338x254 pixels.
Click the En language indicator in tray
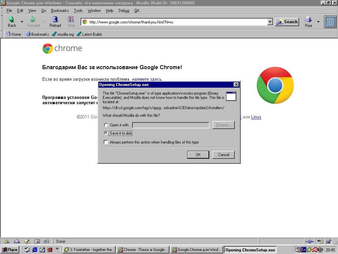(304, 250)
